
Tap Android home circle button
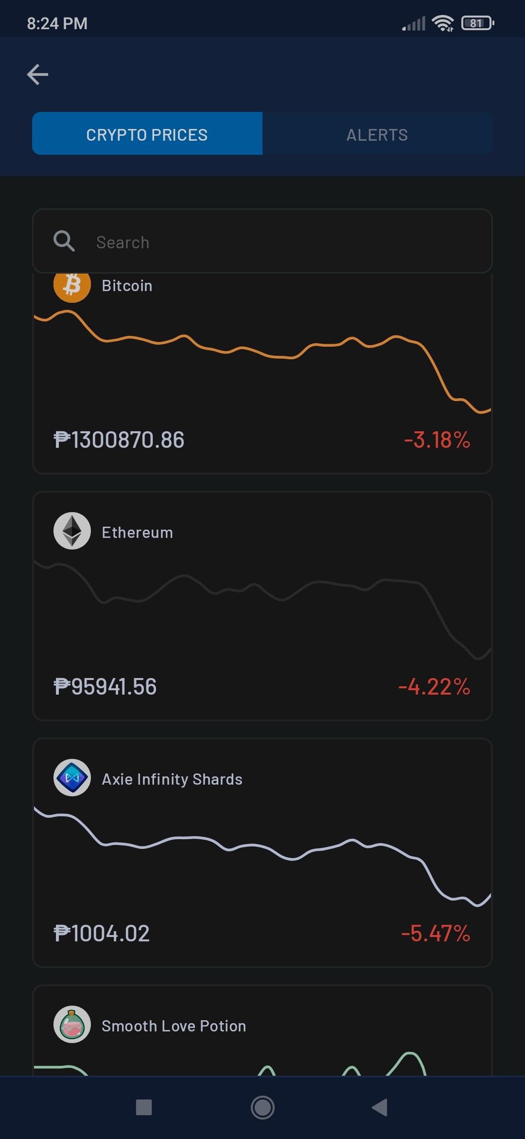262,1107
